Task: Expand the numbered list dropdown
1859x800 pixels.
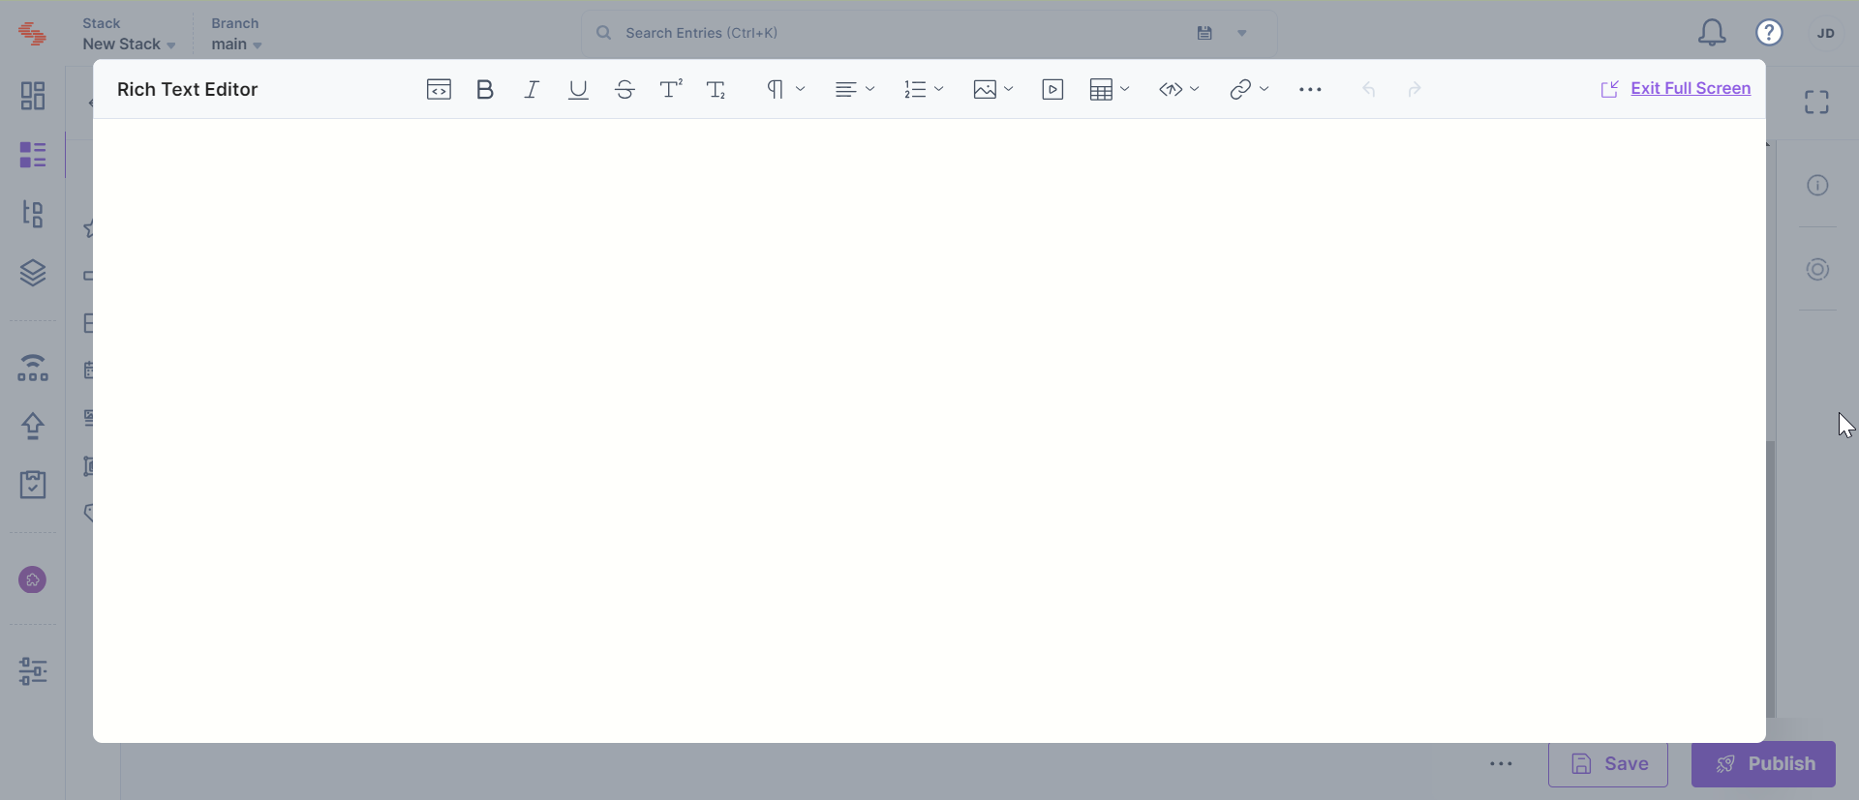Action: click(x=923, y=90)
